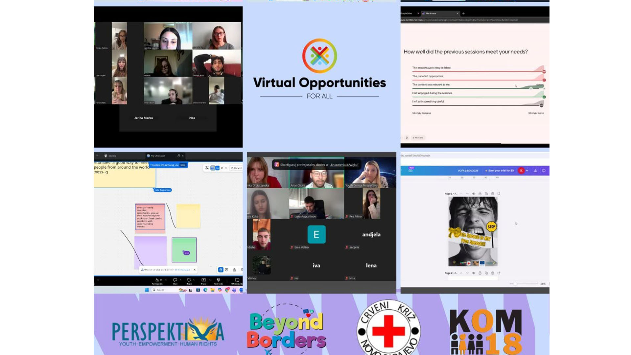Open the Canva comments speech bubble
This screenshot has width=631, height=355.
pyautogui.click(x=544, y=171)
